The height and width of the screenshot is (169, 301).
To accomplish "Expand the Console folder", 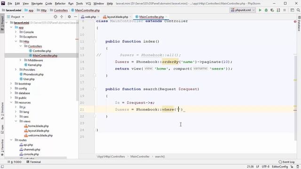I will pos(16,32).
